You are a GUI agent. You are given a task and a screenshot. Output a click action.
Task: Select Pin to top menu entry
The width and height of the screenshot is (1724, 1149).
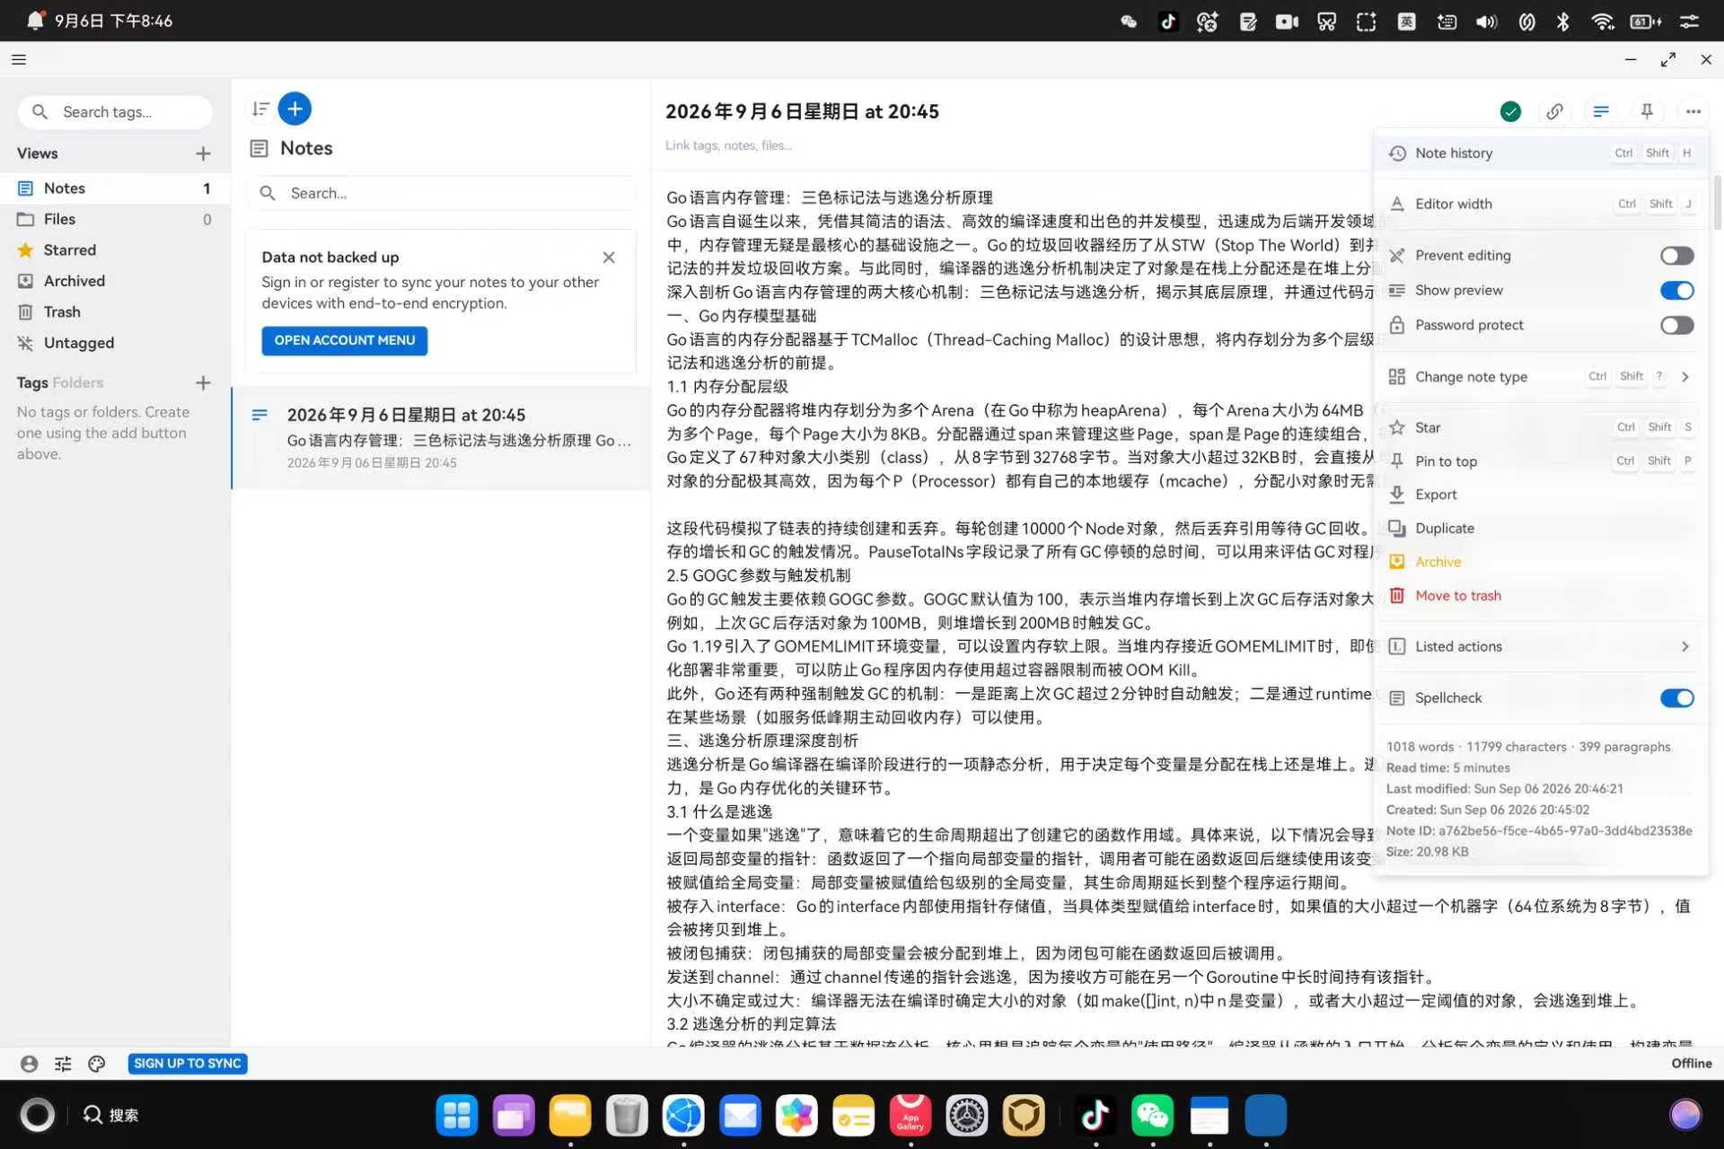[1541, 461]
